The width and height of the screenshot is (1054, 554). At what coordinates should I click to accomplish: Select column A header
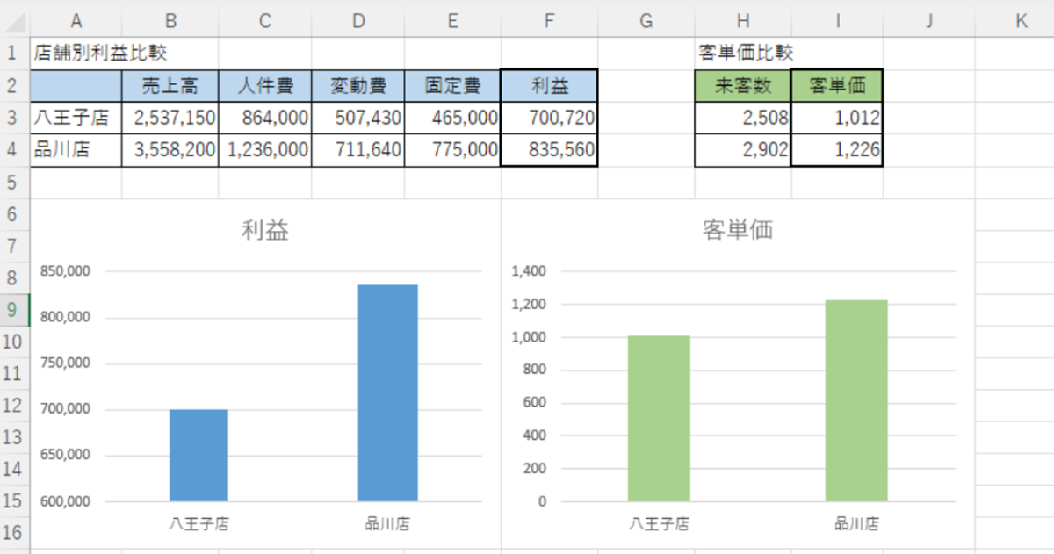point(76,20)
